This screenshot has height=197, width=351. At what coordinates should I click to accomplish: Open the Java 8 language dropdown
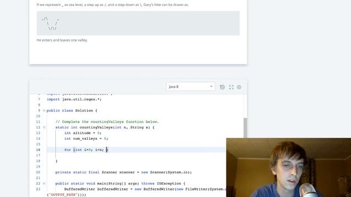[x=190, y=86]
